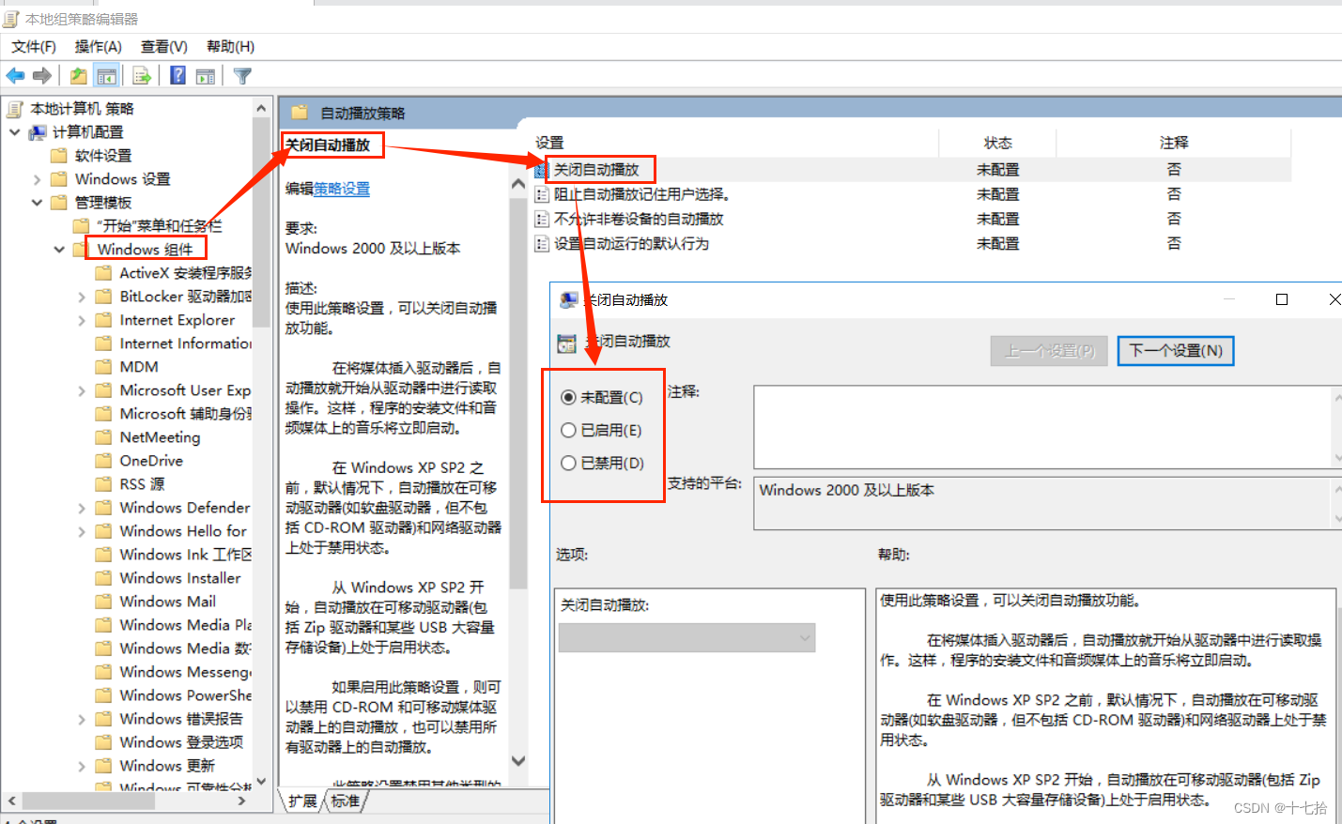1342x824 pixels.
Task: Click the Back navigation arrow icon
Action: (15, 75)
